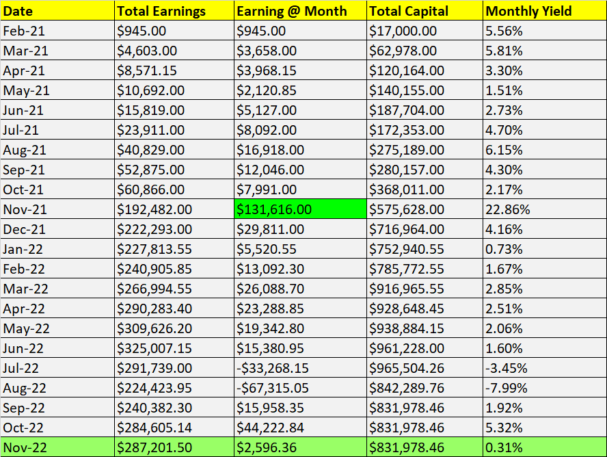Click the Date column header
Viewport: 607px width, 457px height.
[57, 11]
